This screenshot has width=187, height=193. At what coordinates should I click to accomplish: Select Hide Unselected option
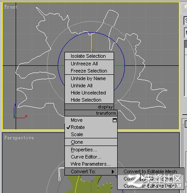click(89, 93)
